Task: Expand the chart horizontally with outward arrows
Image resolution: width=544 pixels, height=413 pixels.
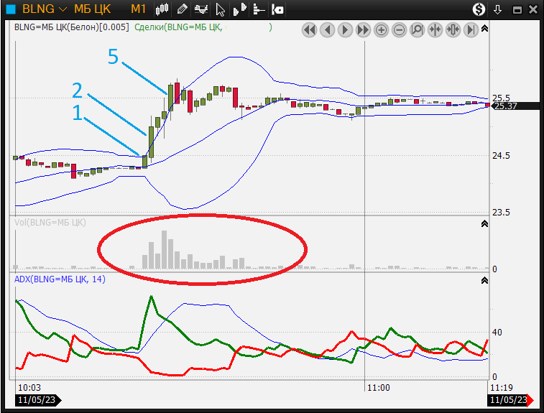Action: point(453,30)
